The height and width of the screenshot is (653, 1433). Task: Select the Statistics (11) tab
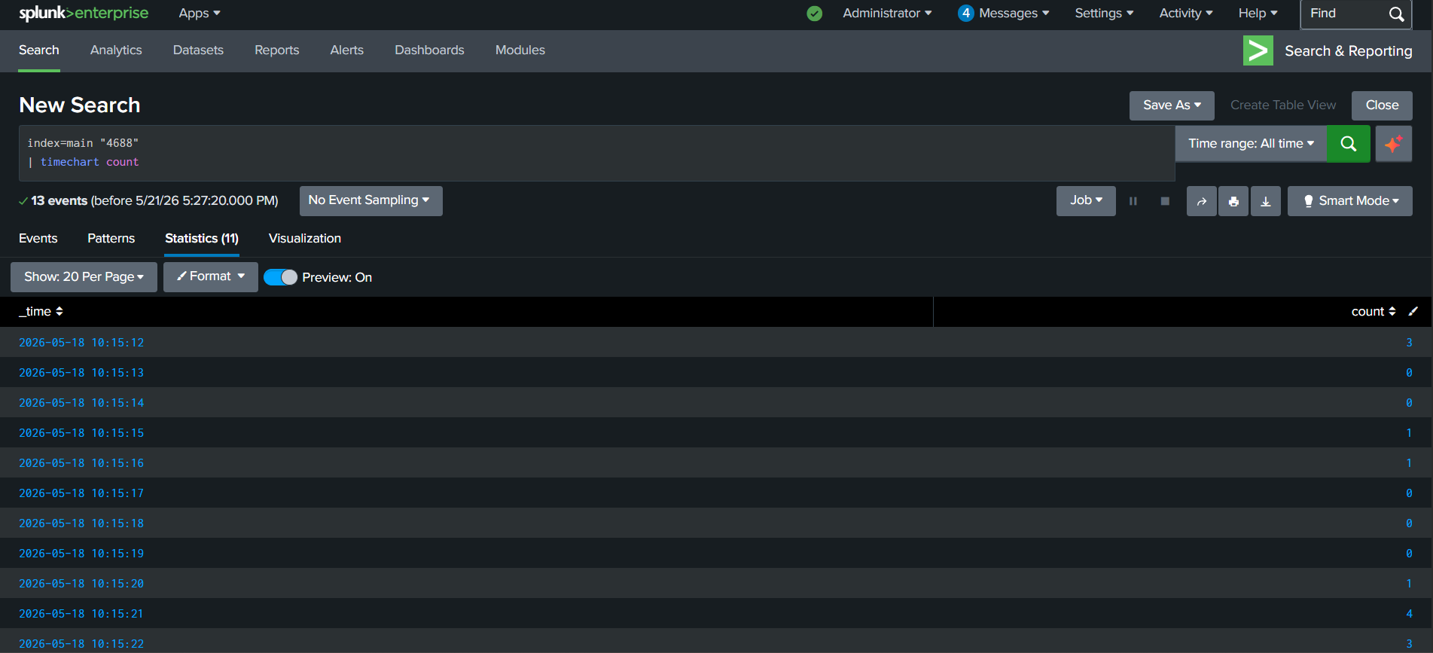(202, 239)
